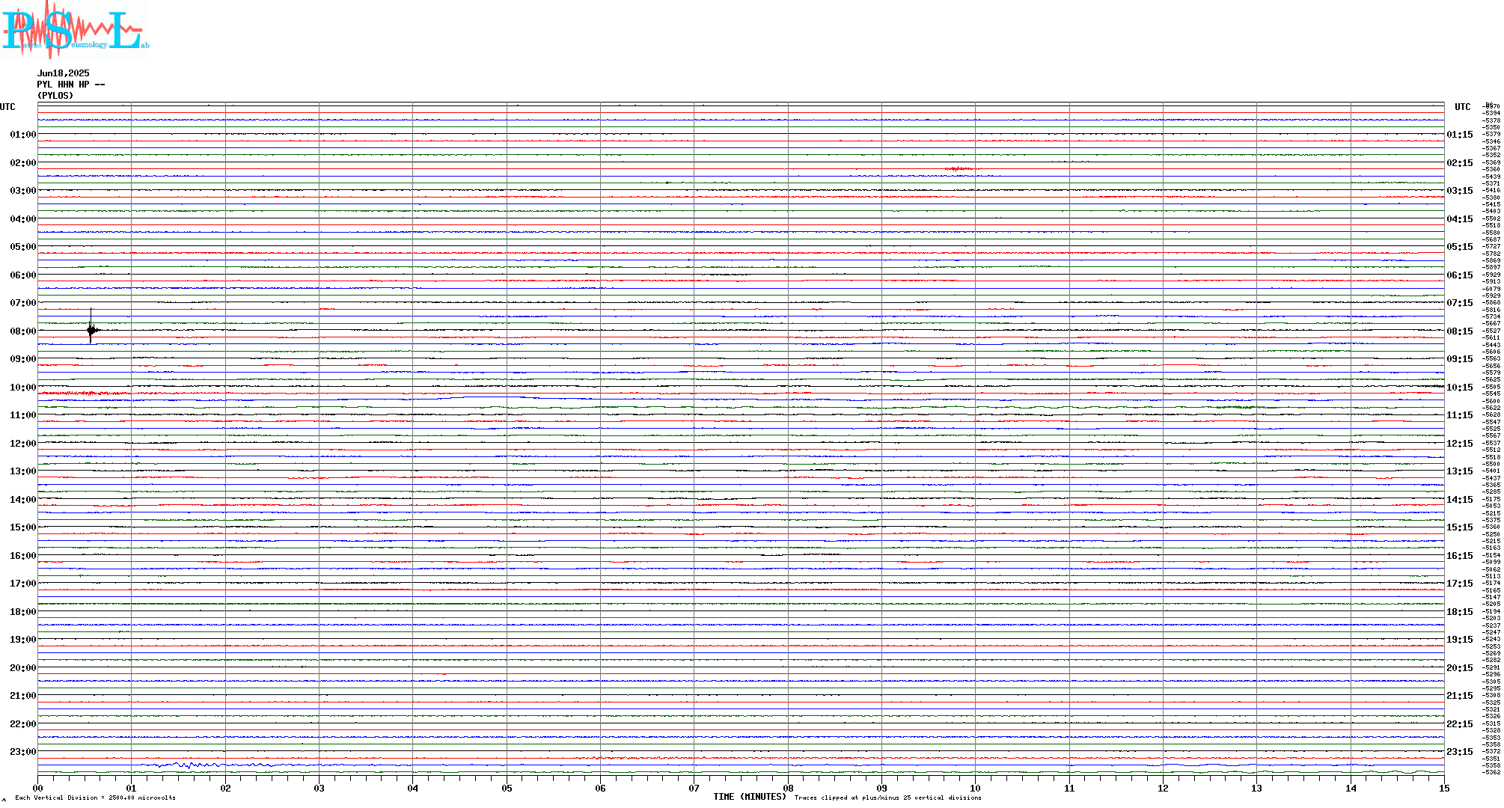Click minute "05" tick label on bottom axis
Viewport: 1504px width, 808px height.
[x=507, y=788]
